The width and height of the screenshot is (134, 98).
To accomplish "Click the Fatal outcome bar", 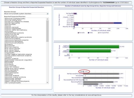I will pos(84,72).
